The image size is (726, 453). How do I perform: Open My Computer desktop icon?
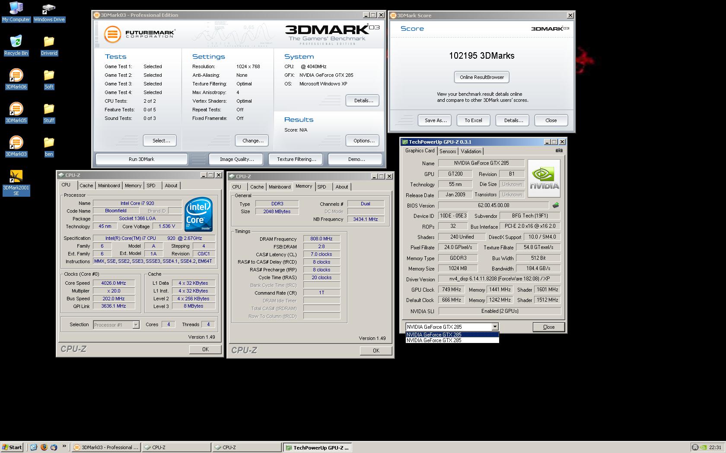coord(16,12)
